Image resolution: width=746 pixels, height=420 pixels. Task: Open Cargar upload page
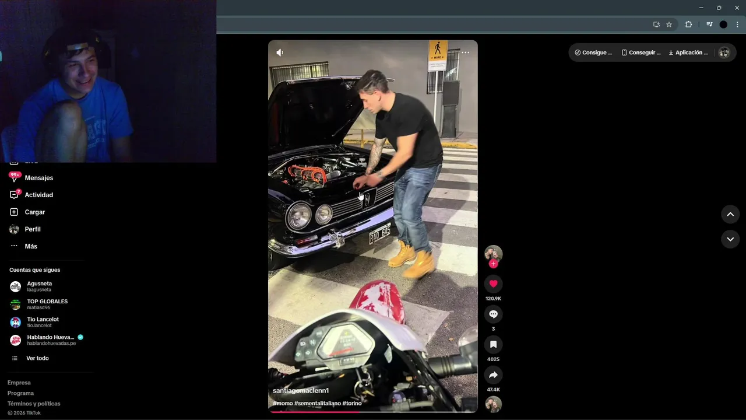[34, 212]
